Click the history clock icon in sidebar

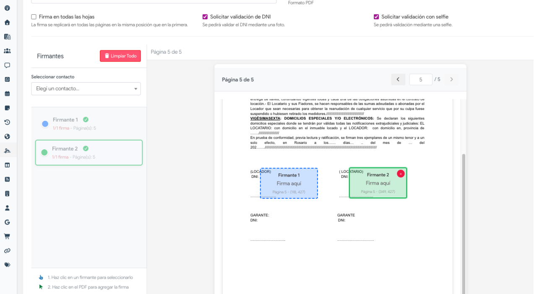(x=7, y=122)
